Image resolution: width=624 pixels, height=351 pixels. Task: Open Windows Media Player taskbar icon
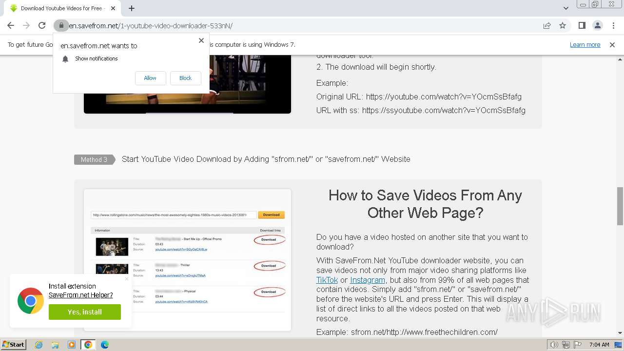[72, 345]
